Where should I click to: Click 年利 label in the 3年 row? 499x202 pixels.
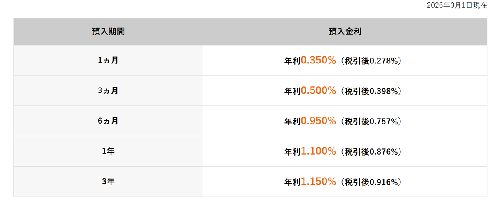[x=292, y=182]
